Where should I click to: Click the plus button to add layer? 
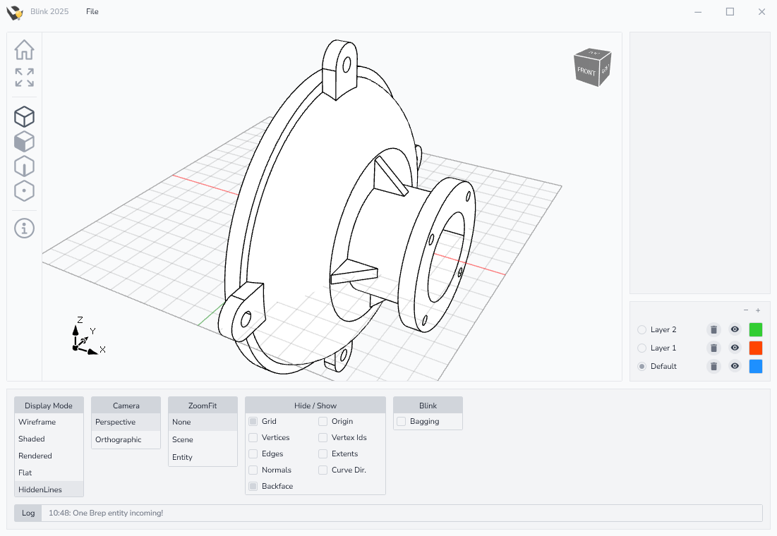coord(758,310)
